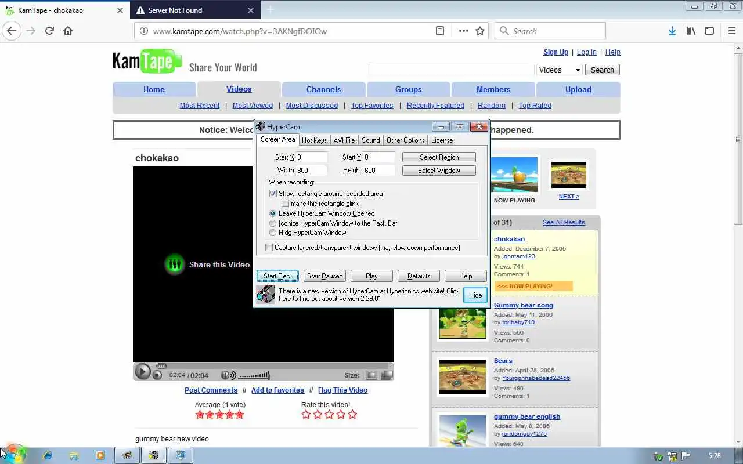
Task: Bookmark this page with the star icon
Action: 480,31
